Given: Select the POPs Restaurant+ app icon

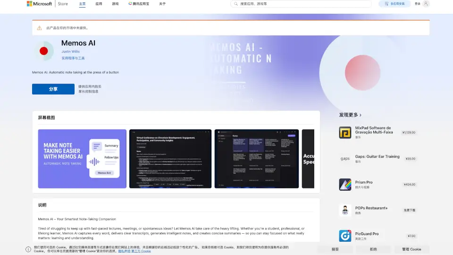Looking at the screenshot, I should tap(345, 210).
